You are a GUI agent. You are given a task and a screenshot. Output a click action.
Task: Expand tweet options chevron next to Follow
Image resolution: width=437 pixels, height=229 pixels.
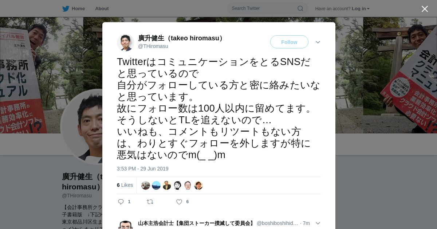coord(318,42)
